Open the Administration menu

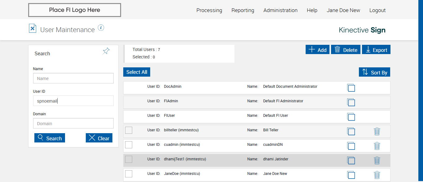[280, 10]
